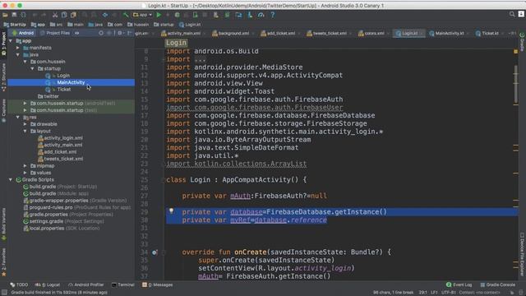Click the SDK Manager download icon

(250, 15)
